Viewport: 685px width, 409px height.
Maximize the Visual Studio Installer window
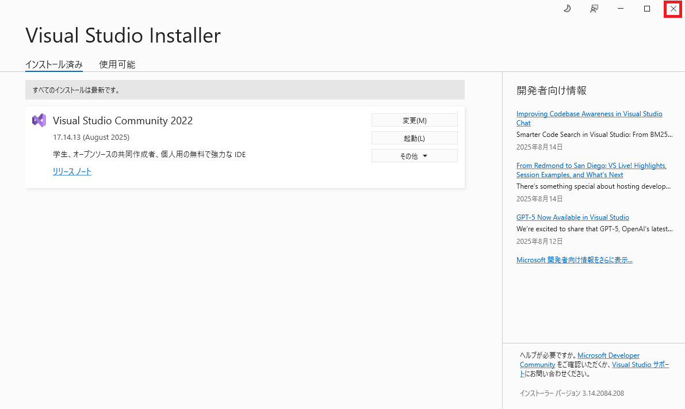click(647, 9)
